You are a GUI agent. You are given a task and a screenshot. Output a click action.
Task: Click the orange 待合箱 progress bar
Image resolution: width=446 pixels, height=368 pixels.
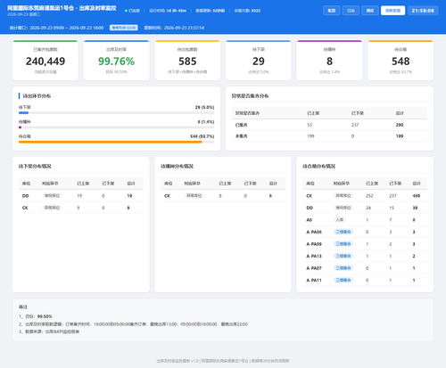click(111, 142)
